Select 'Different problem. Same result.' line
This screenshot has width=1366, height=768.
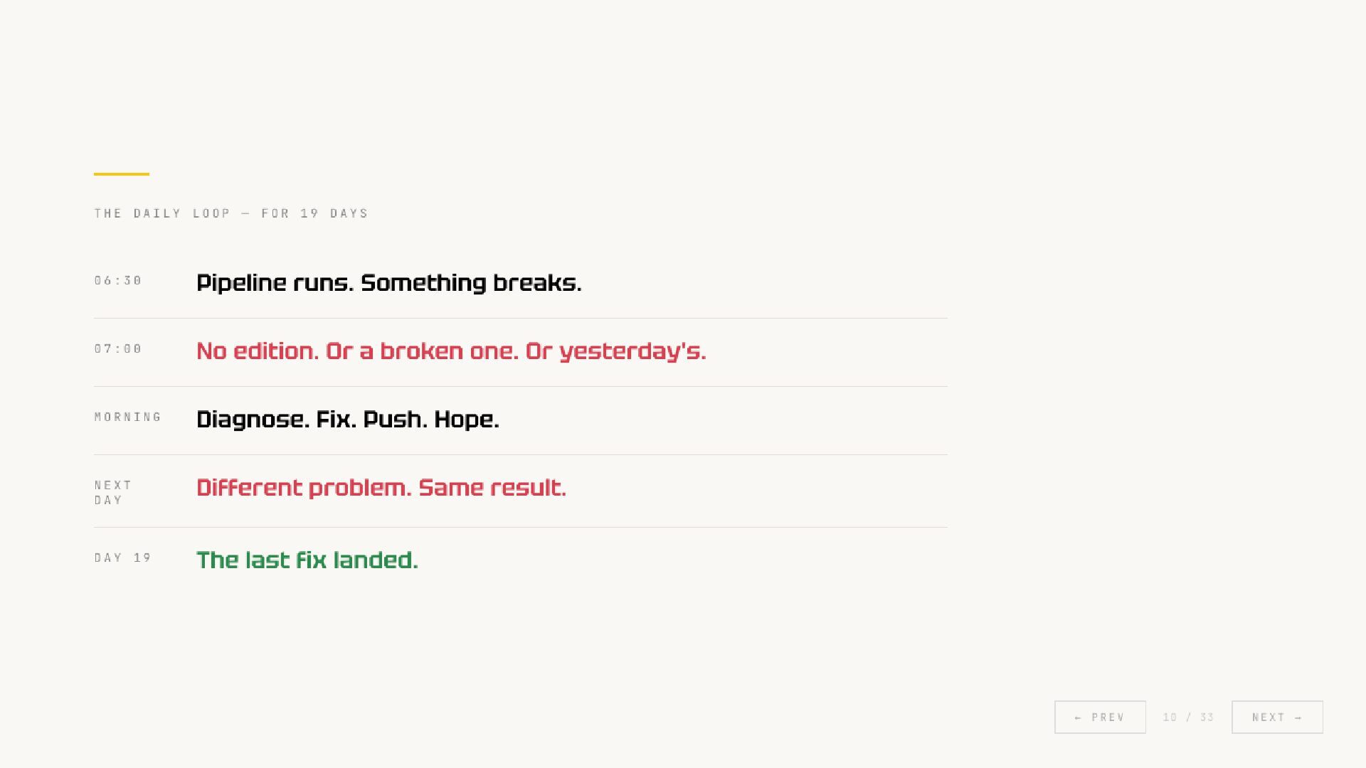click(x=381, y=488)
